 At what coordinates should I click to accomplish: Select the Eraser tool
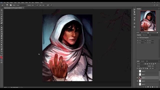point(1,32)
